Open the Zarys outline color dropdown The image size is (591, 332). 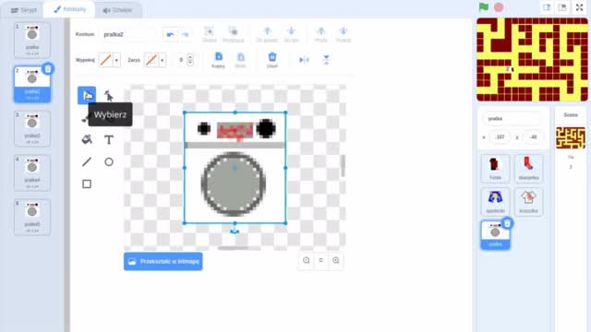click(163, 60)
